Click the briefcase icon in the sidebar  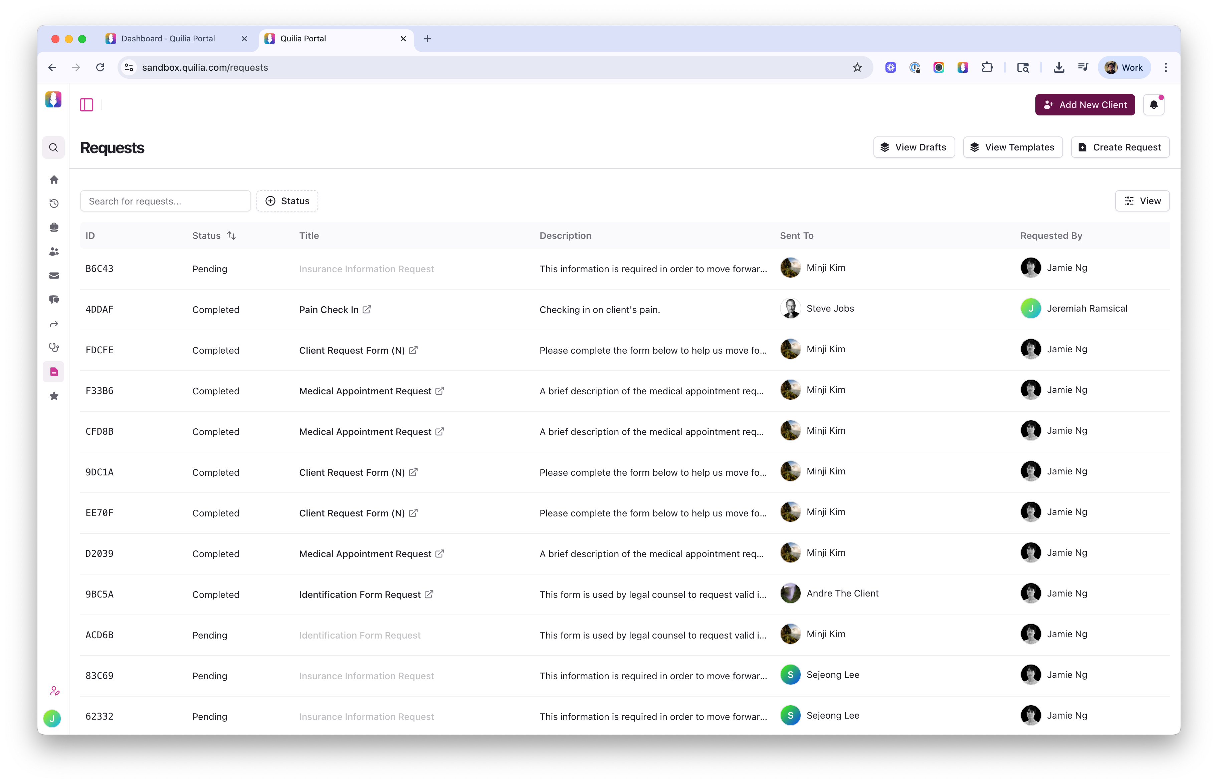53,227
